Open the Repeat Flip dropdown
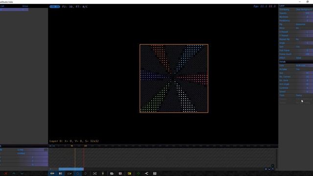This screenshot has height=176, width=313. (304, 39)
